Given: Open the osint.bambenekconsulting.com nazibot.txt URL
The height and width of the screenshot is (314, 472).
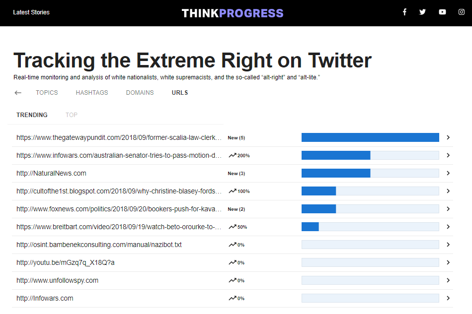Looking at the screenshot, I should 99,245.
